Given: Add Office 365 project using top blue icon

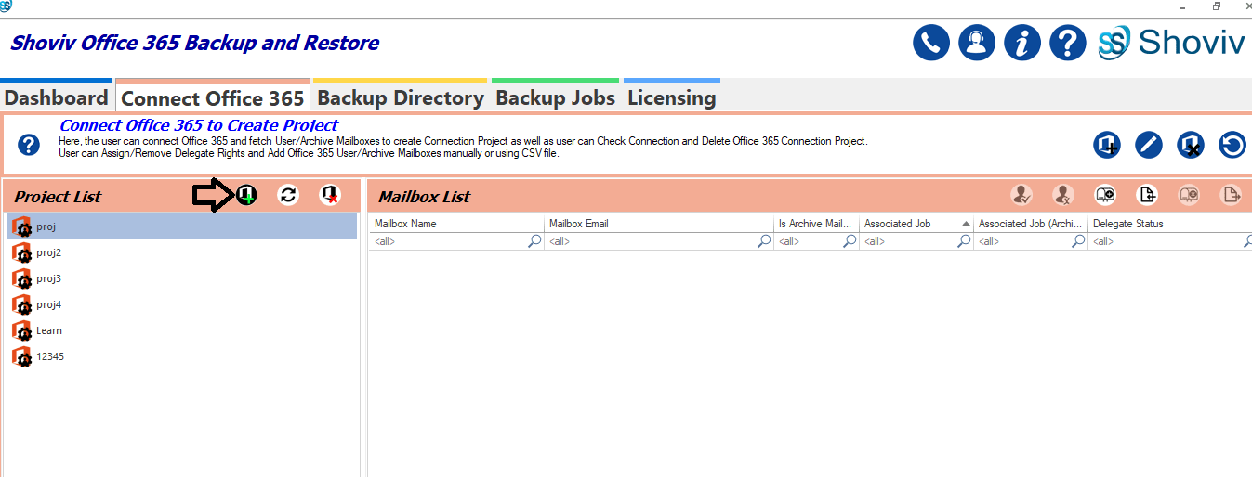Looking at the screenshot, I should pos(1107,145).
